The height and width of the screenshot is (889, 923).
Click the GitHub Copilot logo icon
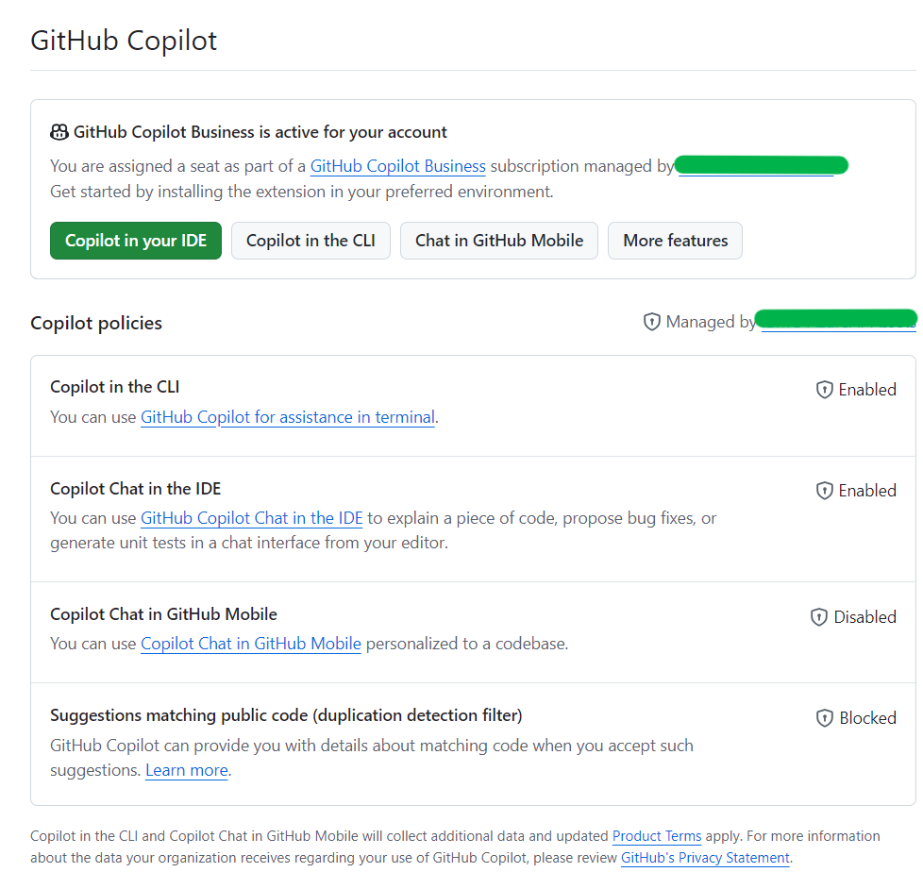(59, 132)
